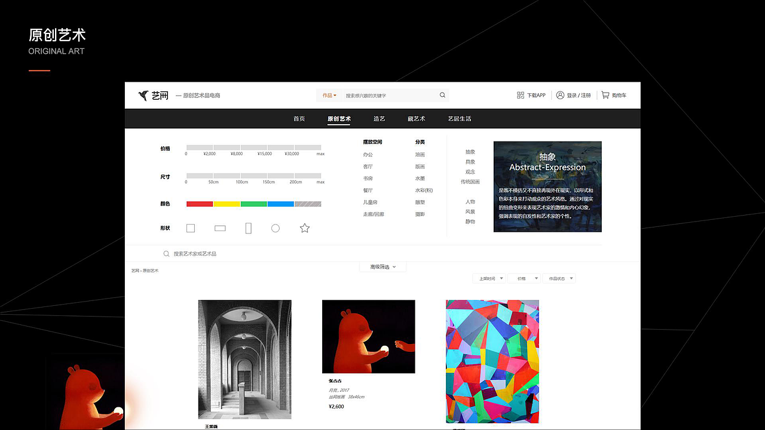The width and height of the screenshot is (765, 430).
Task: Click the 月亮, 2017 artwork title
Action: coord(338,390)
